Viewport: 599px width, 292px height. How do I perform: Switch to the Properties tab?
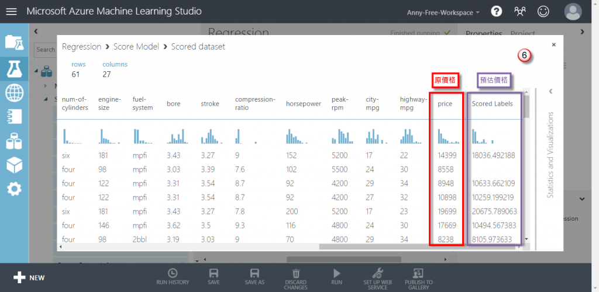(484, 33)
